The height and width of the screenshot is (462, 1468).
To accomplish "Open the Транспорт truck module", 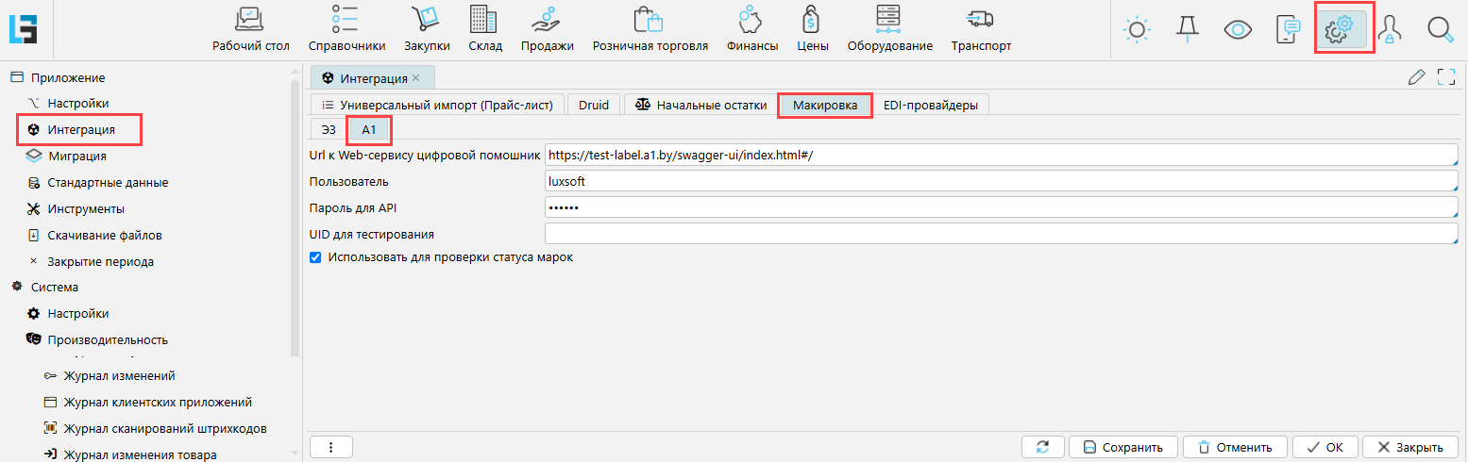I will pyautogui.click(x=980, y=28).
